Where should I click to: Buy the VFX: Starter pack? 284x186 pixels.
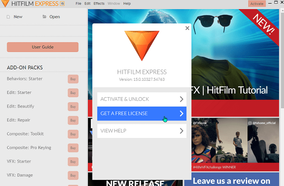coord(73,162)
